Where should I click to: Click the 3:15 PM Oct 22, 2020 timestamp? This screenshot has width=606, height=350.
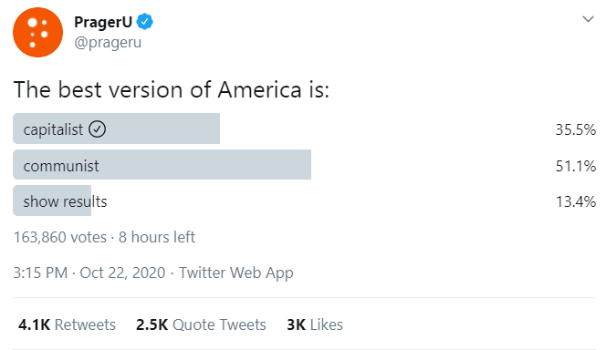point(89,273)
